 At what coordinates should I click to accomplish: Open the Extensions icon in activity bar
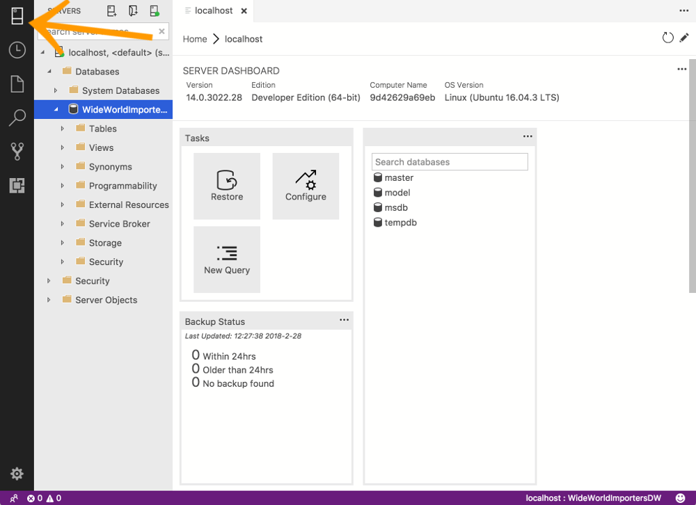[17, 185]
